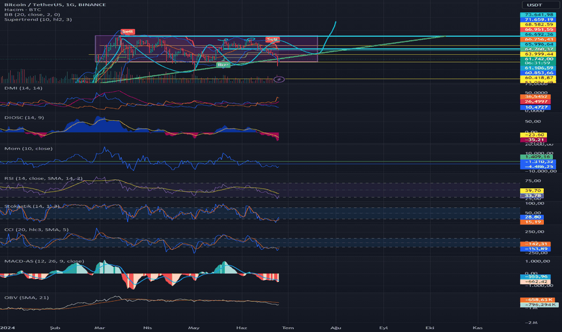
Task: Click the green Buy signal label
Action: point(223,65)
